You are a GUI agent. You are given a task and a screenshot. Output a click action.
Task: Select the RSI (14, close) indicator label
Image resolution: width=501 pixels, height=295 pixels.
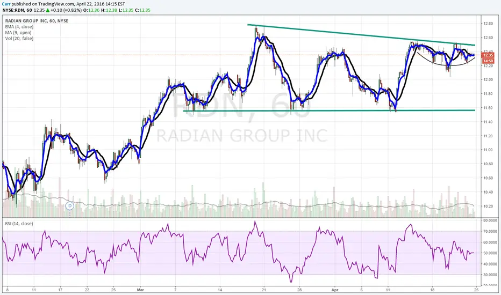[19, 224]
